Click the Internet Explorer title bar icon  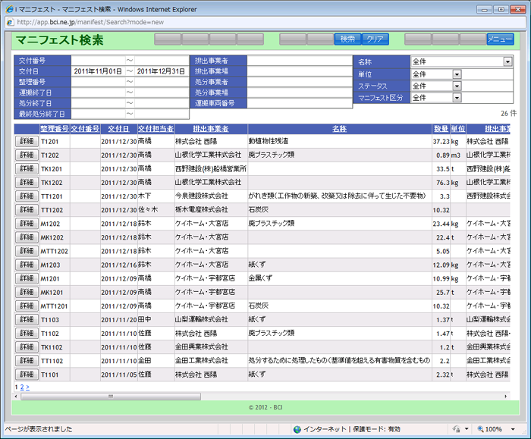(x=10, y=9)
